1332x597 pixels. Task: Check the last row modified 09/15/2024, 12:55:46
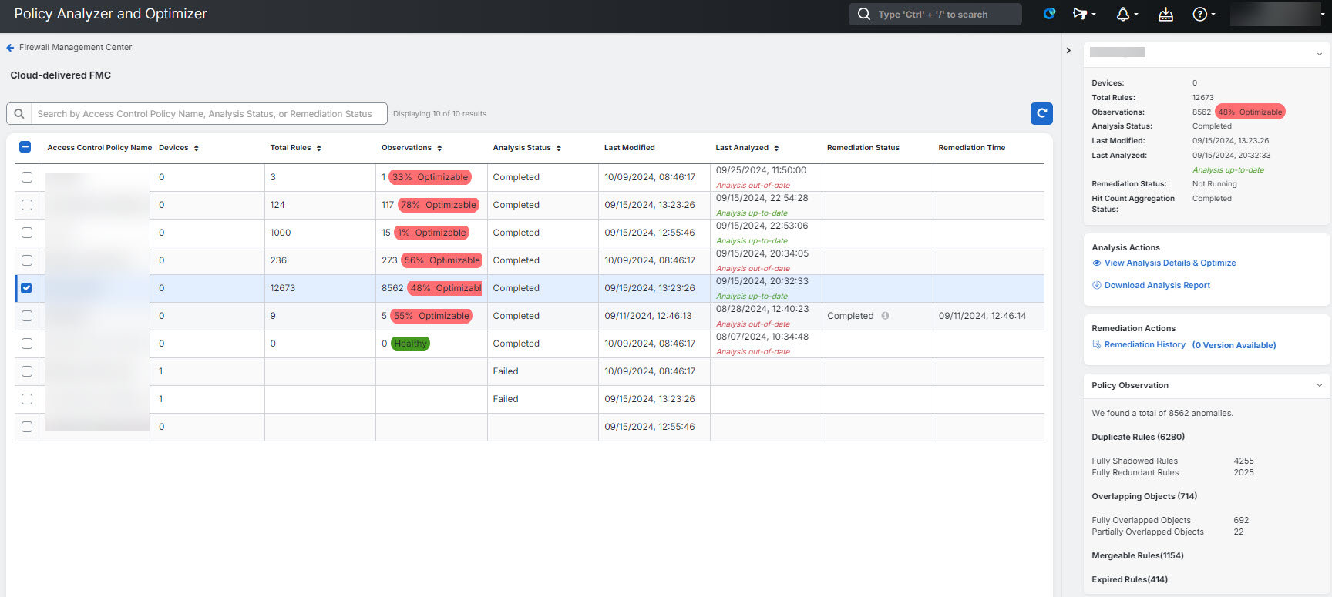click(27, 427)
